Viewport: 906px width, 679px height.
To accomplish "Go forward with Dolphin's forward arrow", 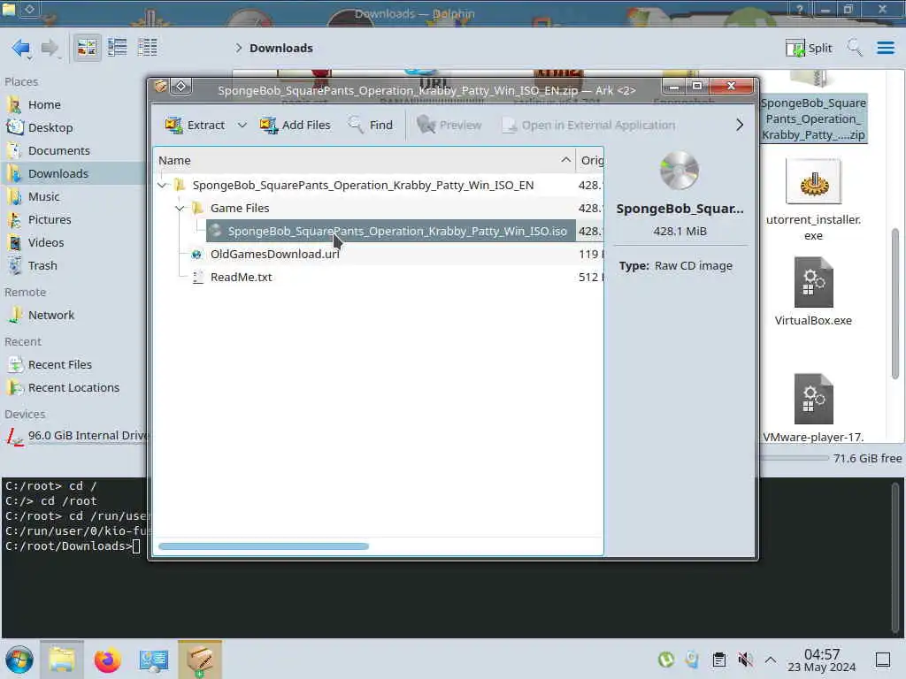I will (x=50, y=48).
